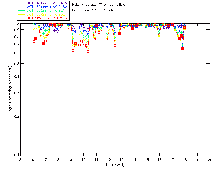Click the 'Time (GMT)' x-axis label
216x173 pixels.
click(115, 164)
